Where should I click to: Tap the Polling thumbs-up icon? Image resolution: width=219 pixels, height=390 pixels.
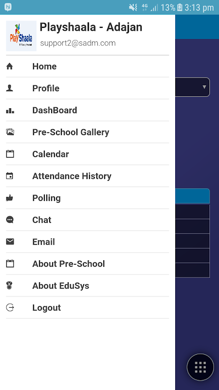9,198
